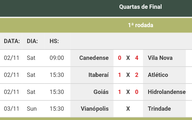Click the 03/11 match date
Image resolution: width=192 pixels, height=120 pixels.
[x=11, y=109]
